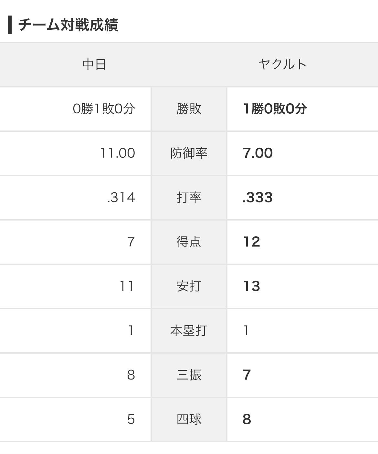Image resolution: width=378 pixels, height=454 pixels.
Task: Click the 打率 row label
Action: click(189, 198)
